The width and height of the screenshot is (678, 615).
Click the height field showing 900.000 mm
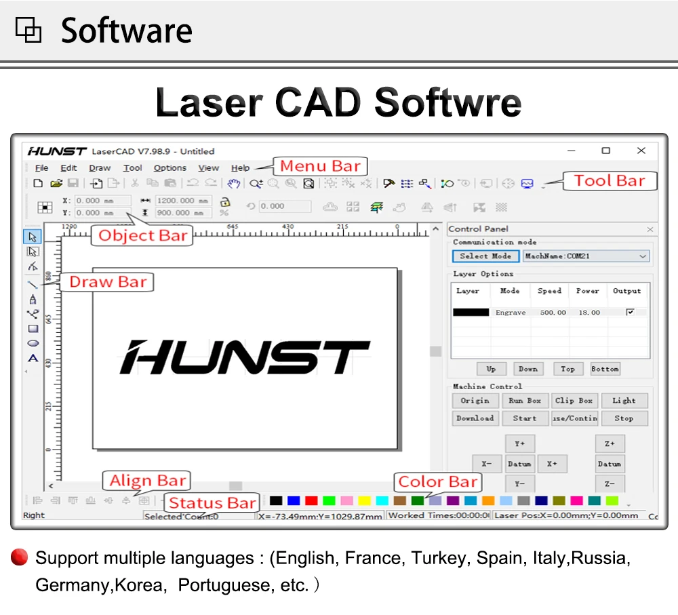[183, 213]
